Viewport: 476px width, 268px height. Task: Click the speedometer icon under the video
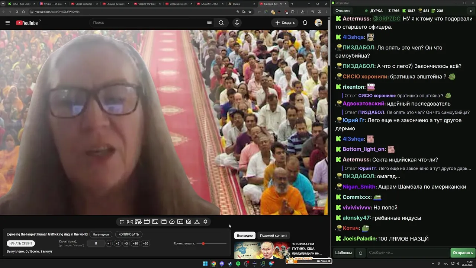tap(172, 222)
